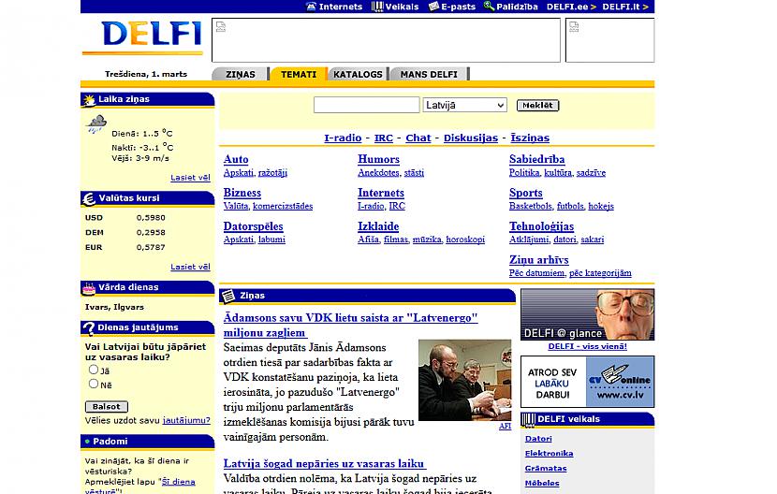
Task: Click the AFI photo credit link
Action: click(x=505, y=426)
